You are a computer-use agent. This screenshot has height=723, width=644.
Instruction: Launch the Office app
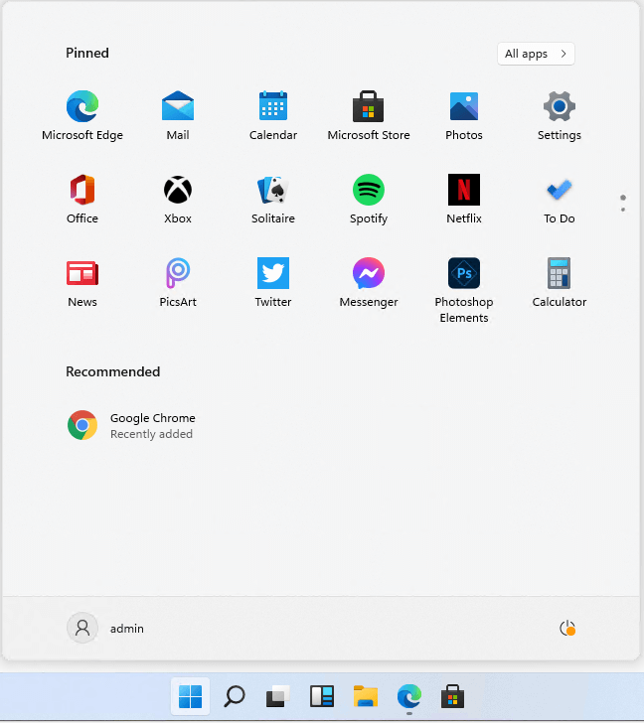[x=82, y=199]
